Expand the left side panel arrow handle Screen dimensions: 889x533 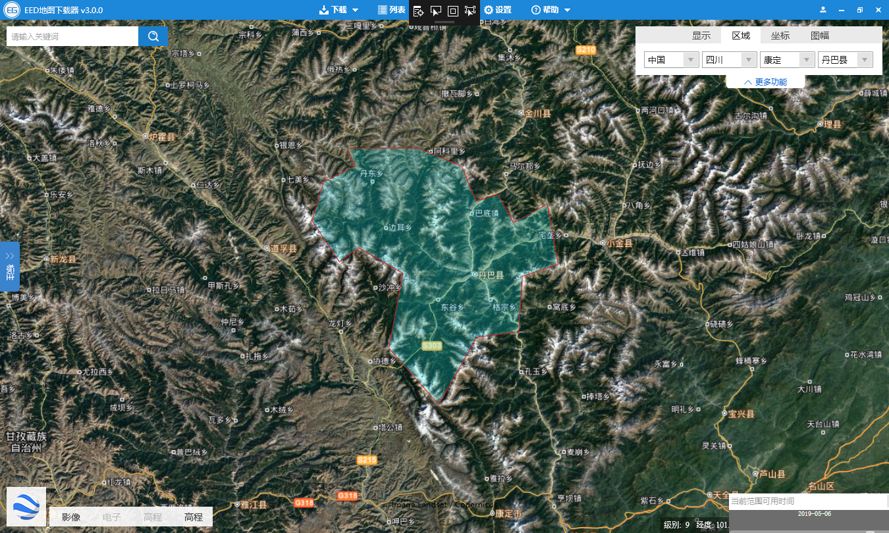[10, 265]
